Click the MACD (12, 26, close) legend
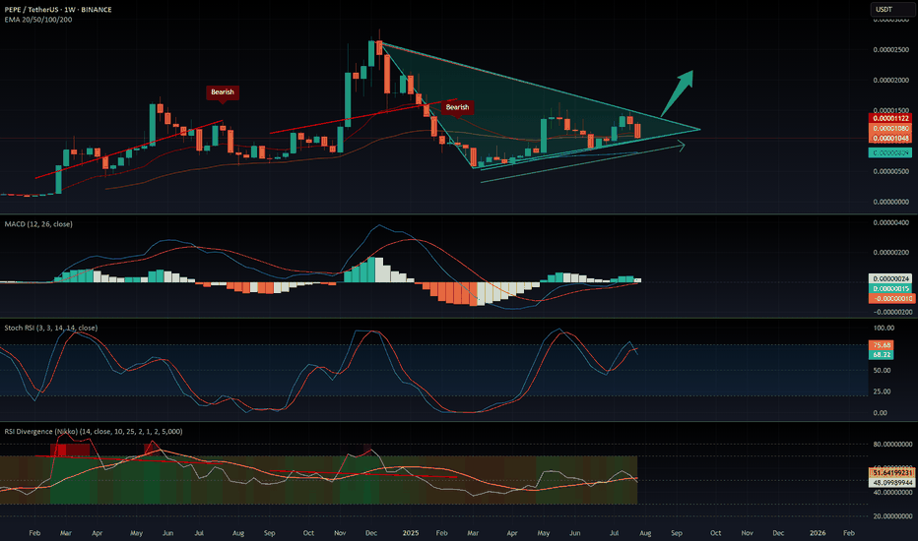The image size is (918, 541). pos(38,224)
